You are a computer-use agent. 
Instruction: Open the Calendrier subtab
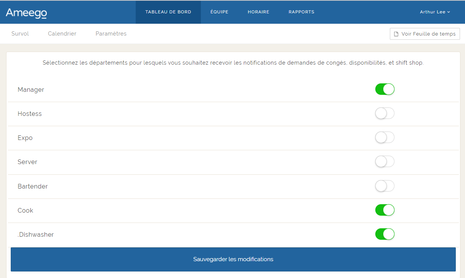62,34
